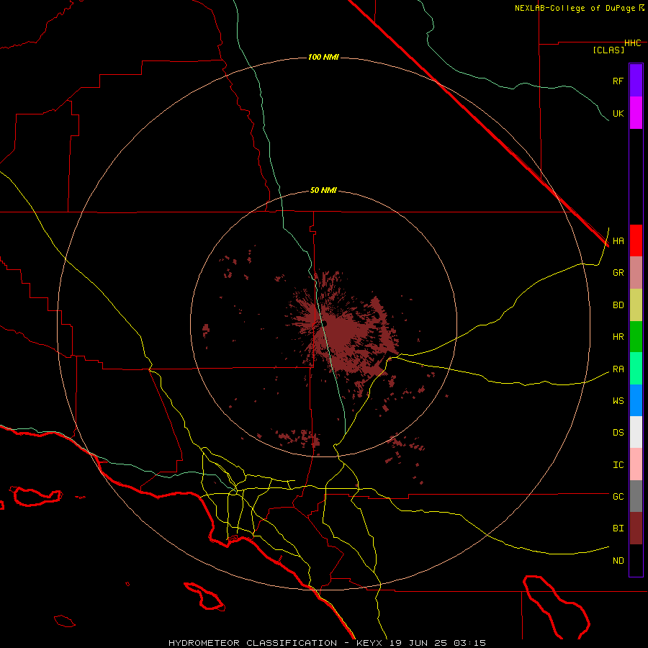Click the GR pink-brown legend swatch
This screenshot has height=648, width=648.
[x=636, y=273]
